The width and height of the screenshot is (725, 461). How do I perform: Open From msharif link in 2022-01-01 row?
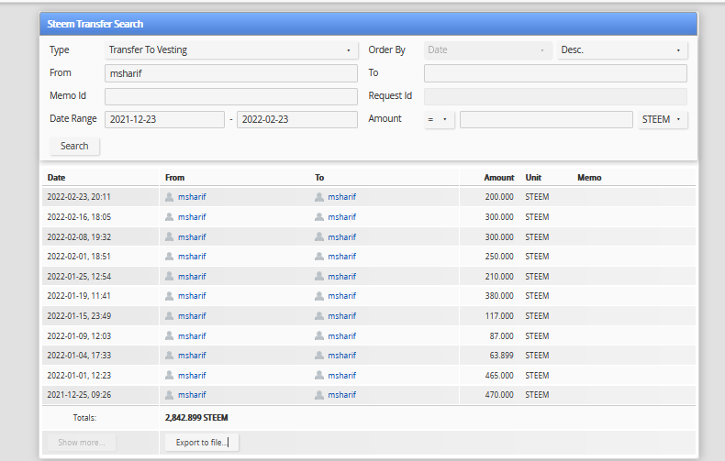coord(192,375)
